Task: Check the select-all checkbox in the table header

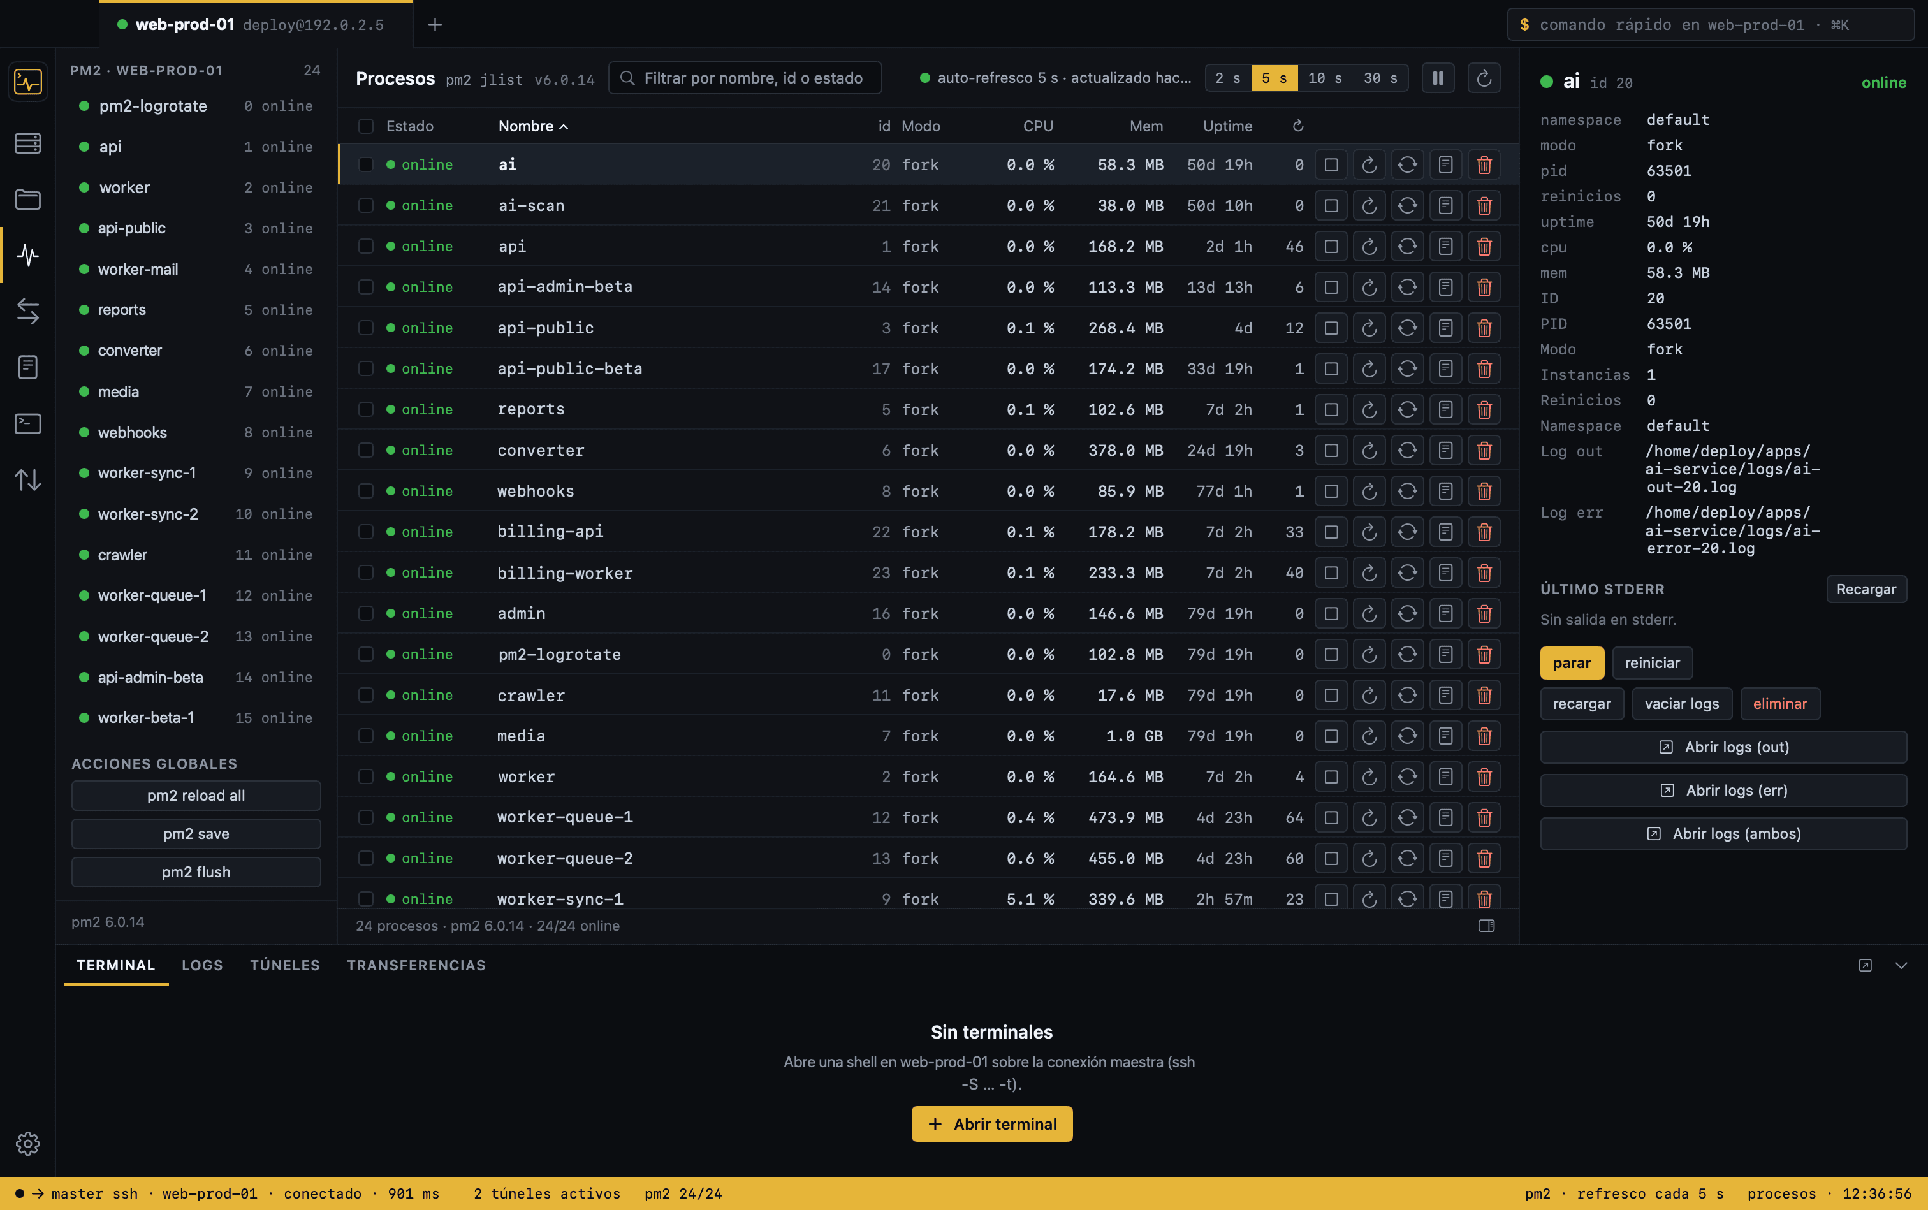Action: point(366,126)
